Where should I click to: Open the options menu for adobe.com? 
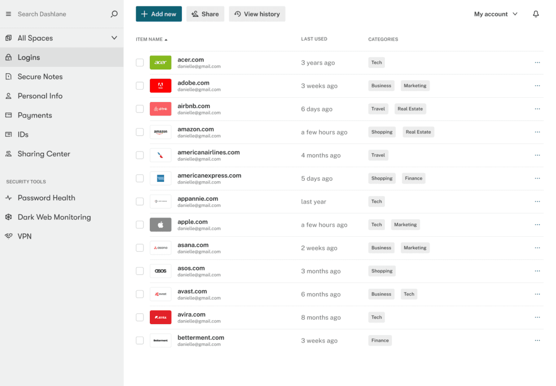[537, 85]
